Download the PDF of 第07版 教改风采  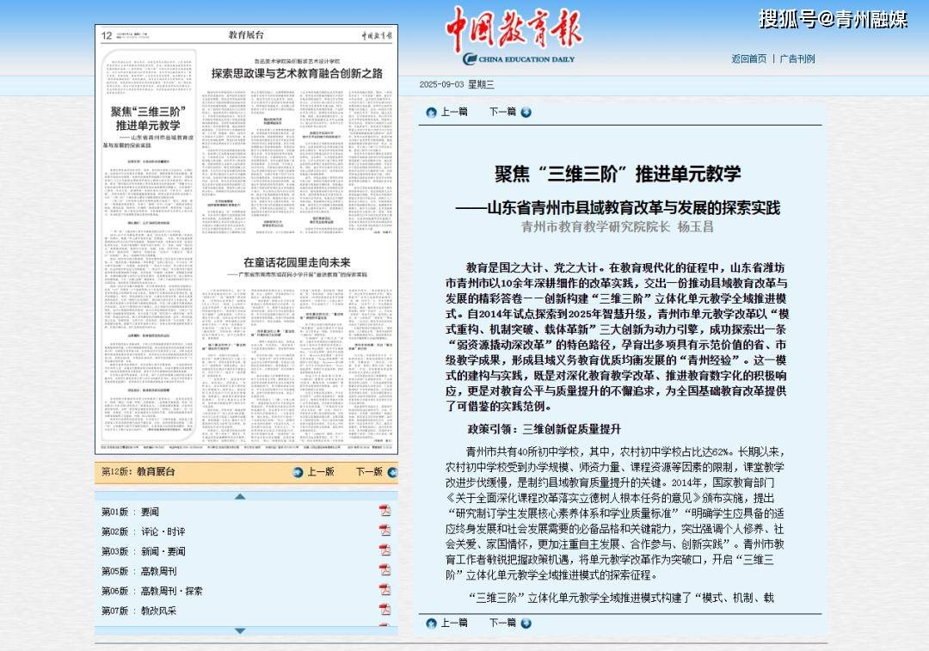pos(385,610)
